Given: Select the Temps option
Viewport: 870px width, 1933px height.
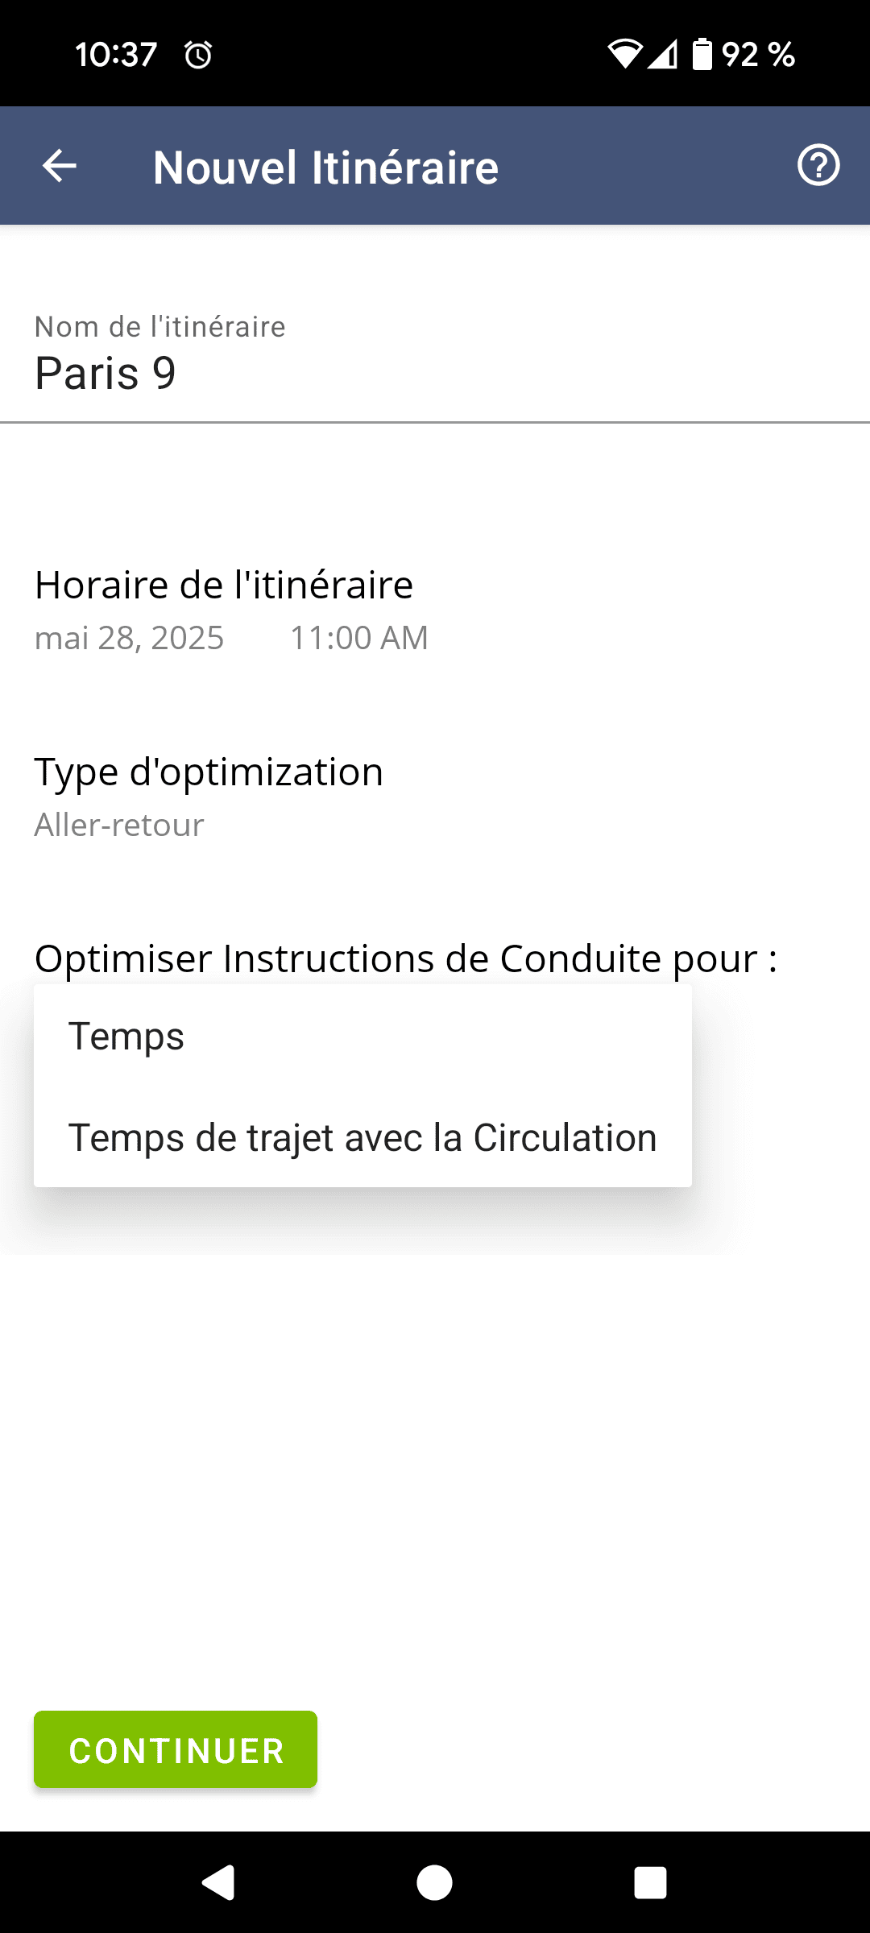Looking at the screenshot, I should (126, 1036).
